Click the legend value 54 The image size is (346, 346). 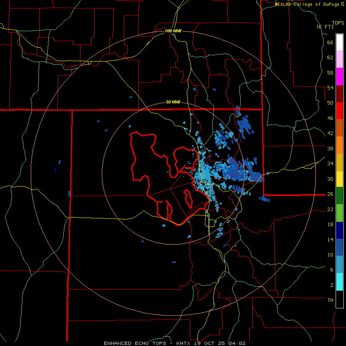click(x=330, y=88)
